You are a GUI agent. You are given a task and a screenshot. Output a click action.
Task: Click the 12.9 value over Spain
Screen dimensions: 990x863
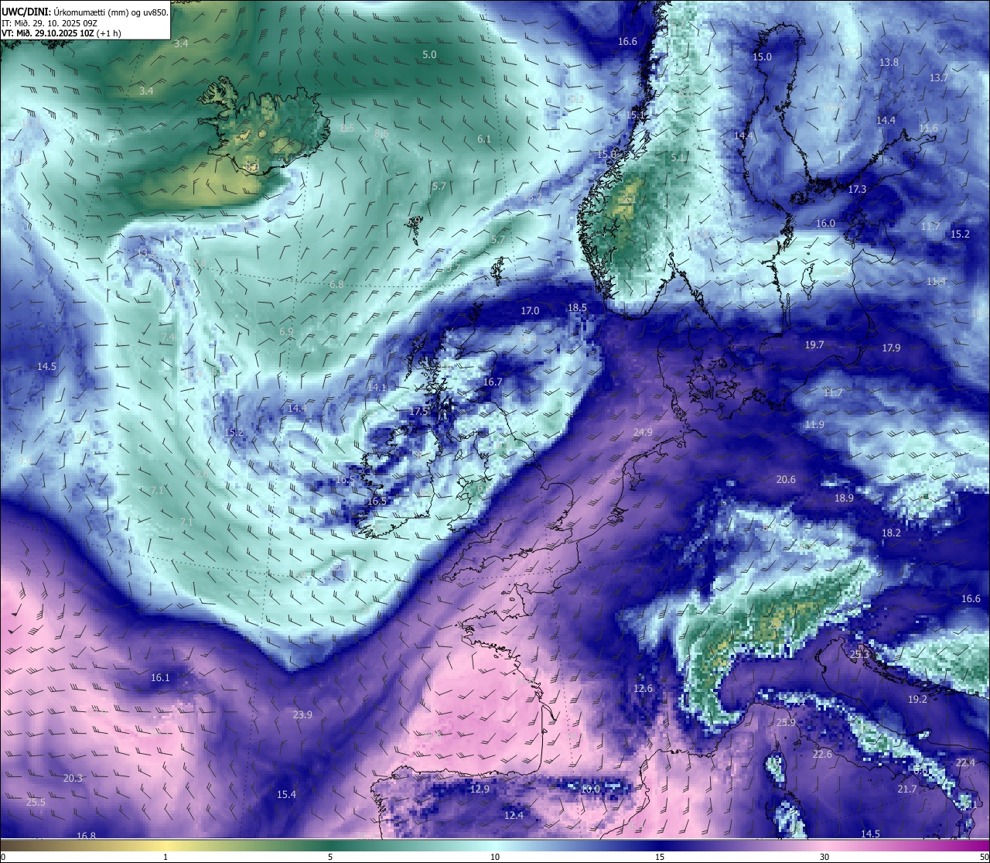pos(480,789)
